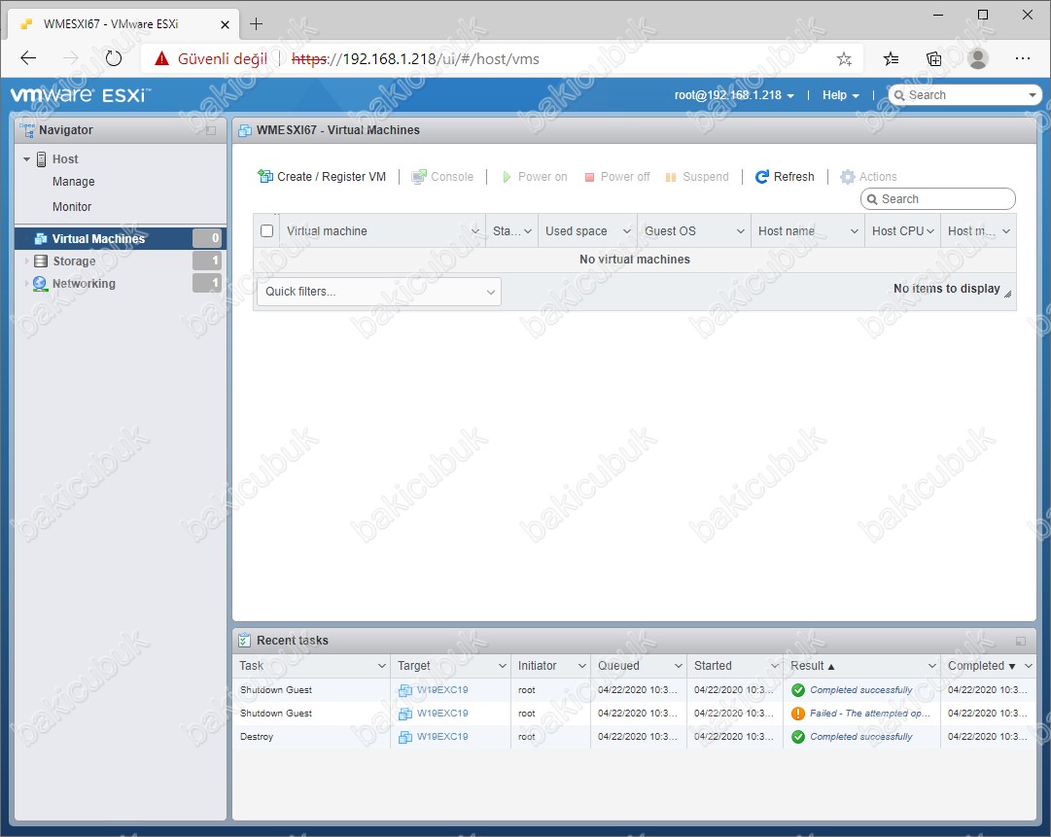This screenshot has width=1051, height=837.
Task: Click the top ESXi Search field
Action: (963, 95)
